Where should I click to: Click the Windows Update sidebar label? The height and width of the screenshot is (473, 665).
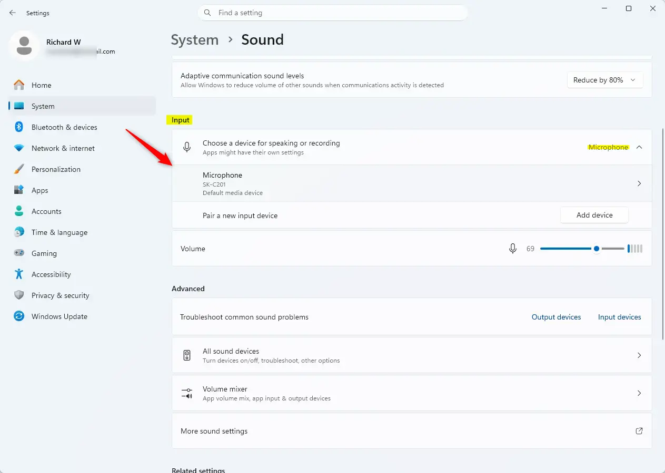coord(59,316)
